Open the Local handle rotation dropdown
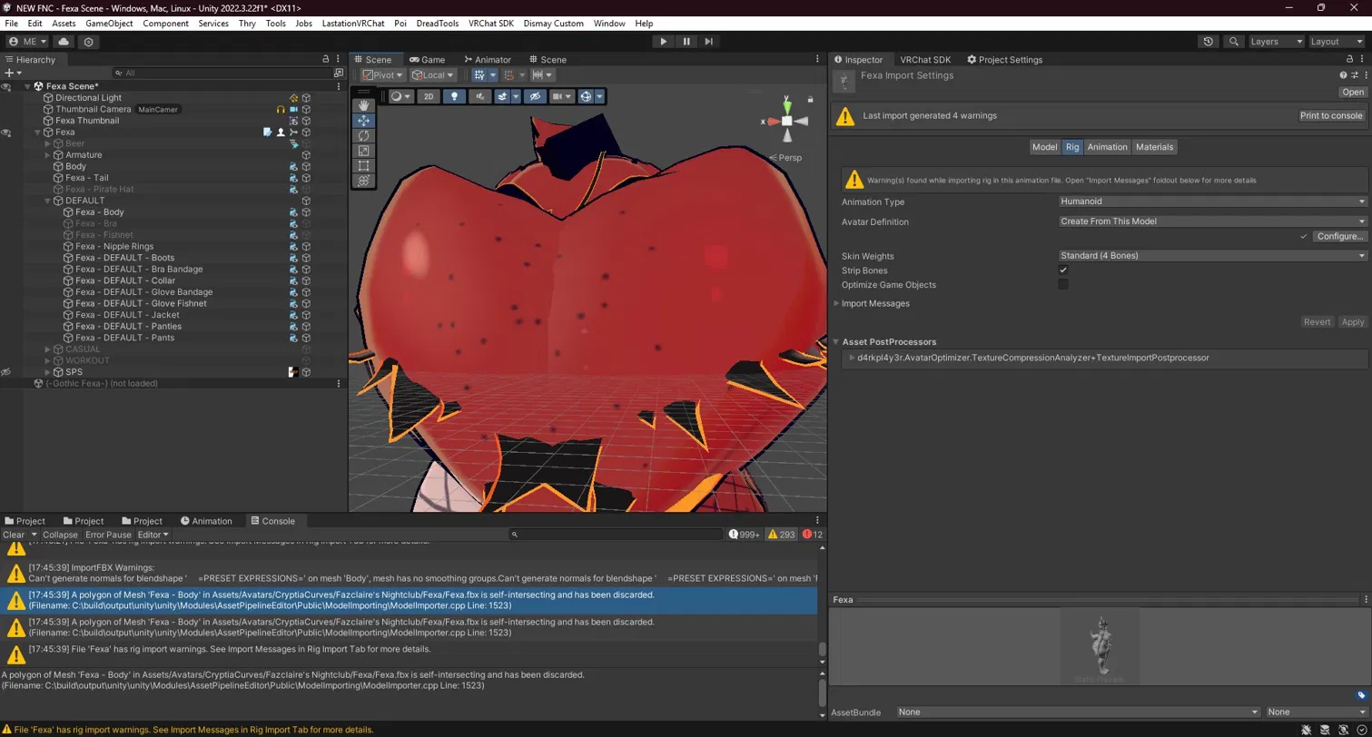The width and height of the screenshot is (1372, 737). pos(433,75)
